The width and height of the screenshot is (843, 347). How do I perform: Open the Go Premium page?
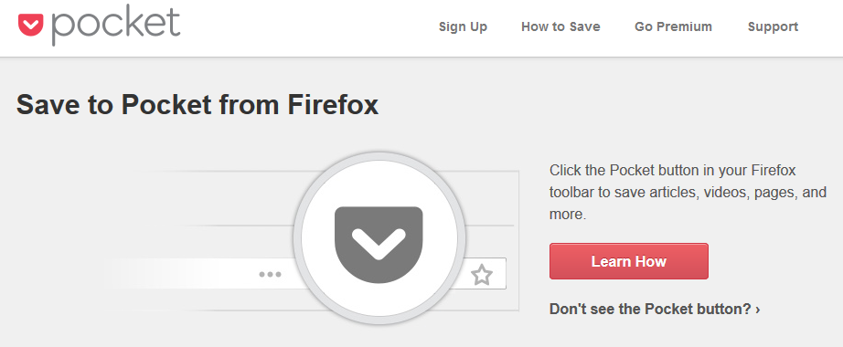click(673, 26)
